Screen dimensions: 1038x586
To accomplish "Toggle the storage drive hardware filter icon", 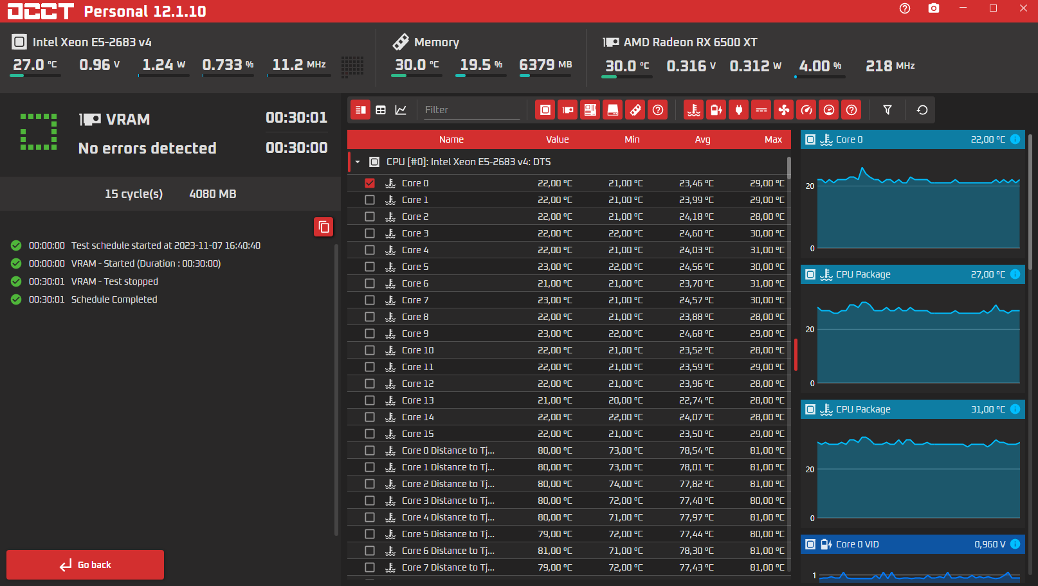I will point(613,110).
